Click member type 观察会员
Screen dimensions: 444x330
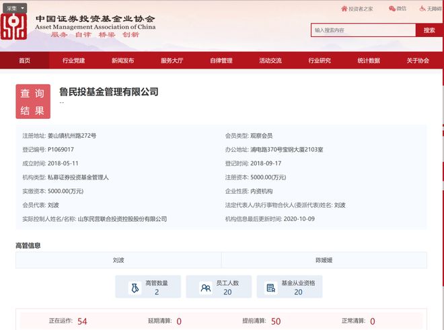click(262, 136)
